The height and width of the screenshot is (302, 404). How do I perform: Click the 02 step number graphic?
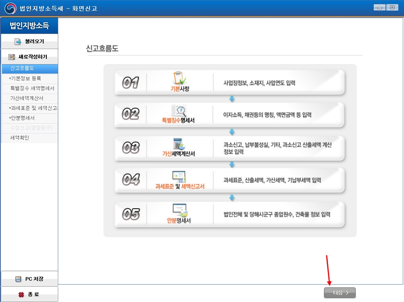pyautogui.click(x=131, y=114)
